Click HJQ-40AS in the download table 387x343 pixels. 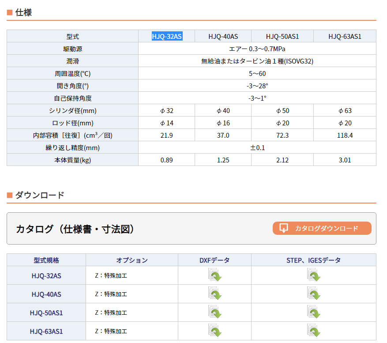[46, 294]
